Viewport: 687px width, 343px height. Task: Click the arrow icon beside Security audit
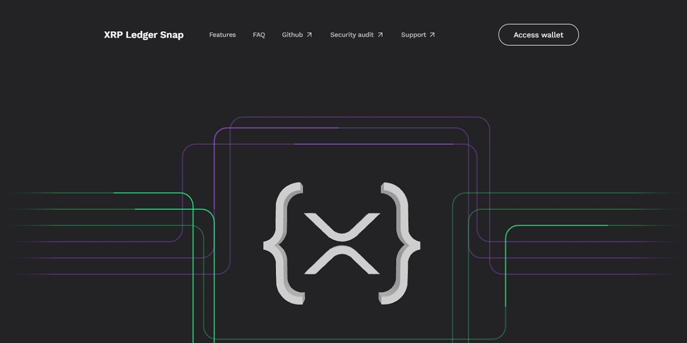click(x=380, y=35)
